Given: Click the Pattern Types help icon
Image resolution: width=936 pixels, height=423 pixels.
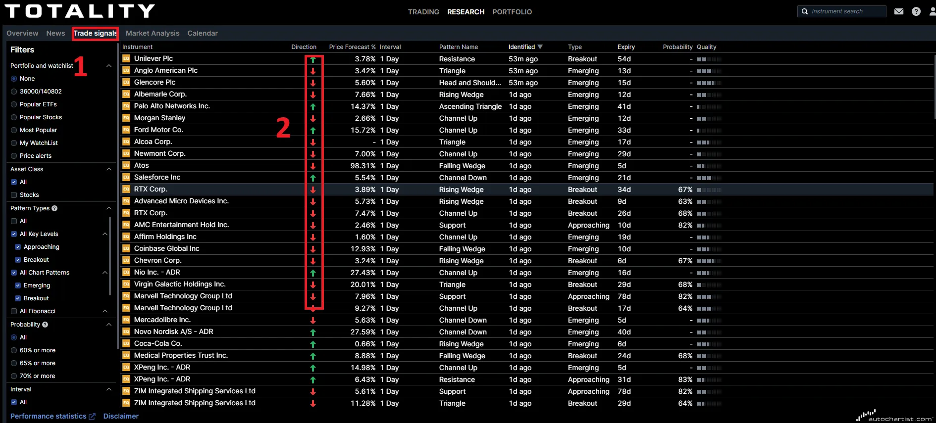Looking at the screenshot, I should [x=54, y=208].
